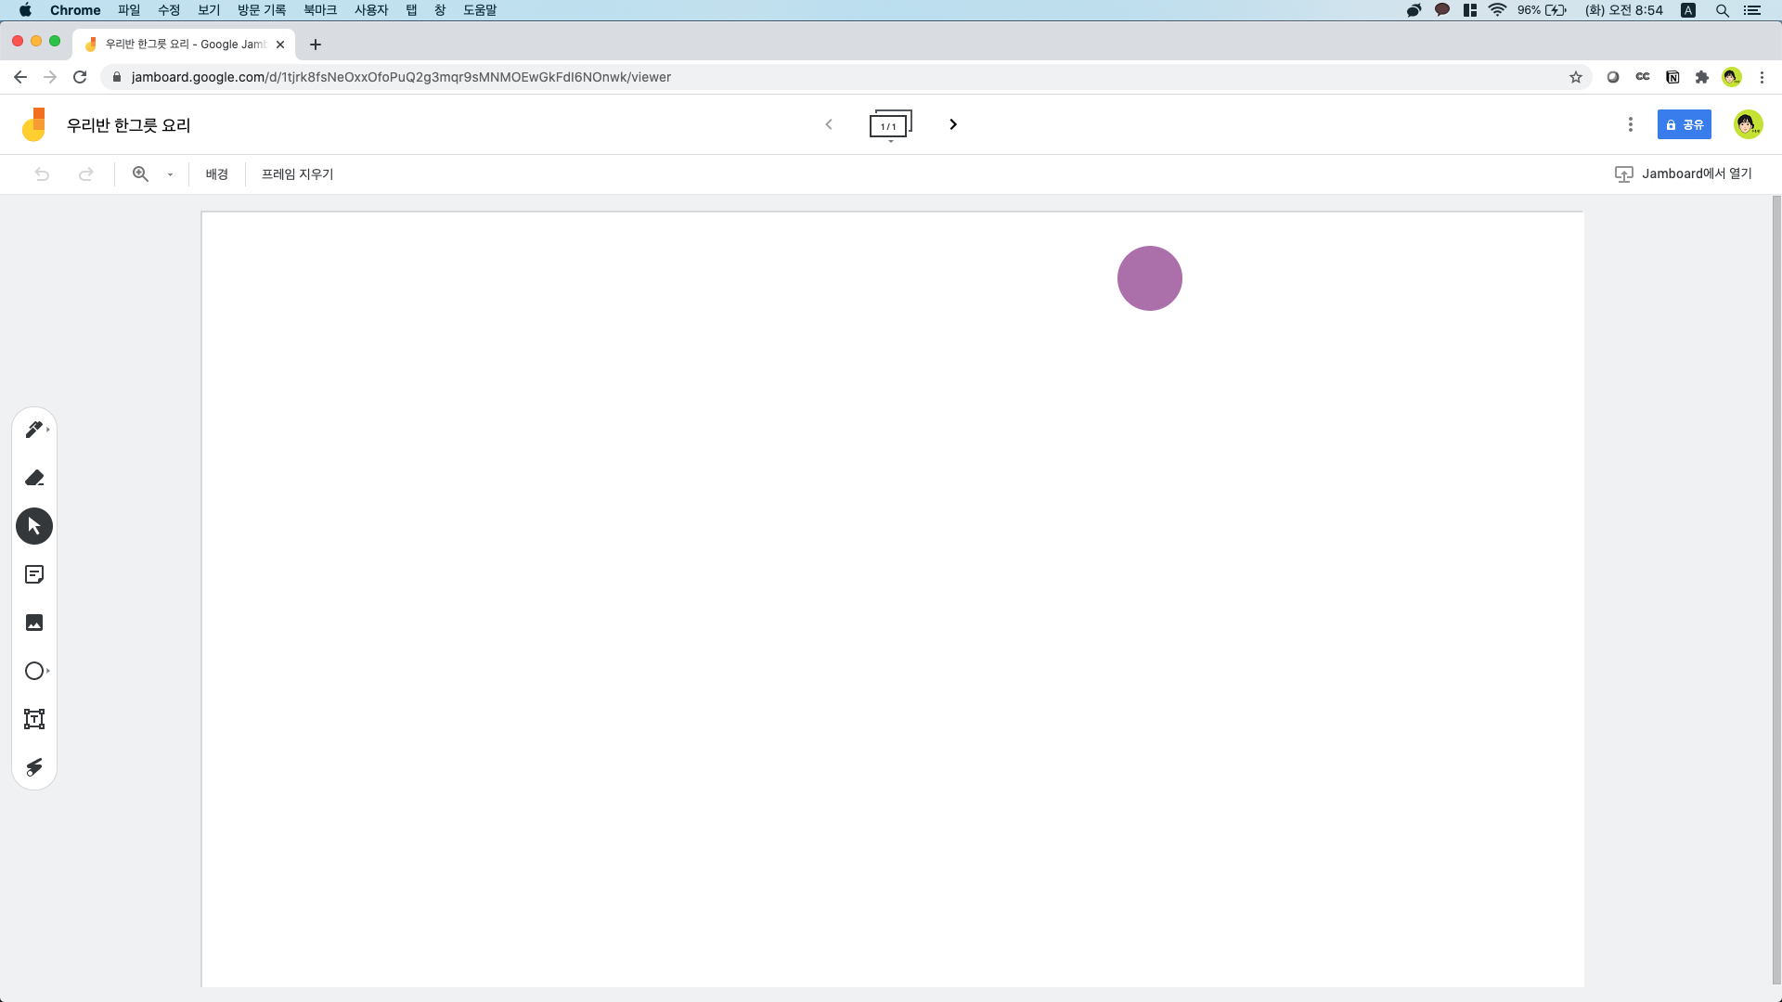
Task: Click the zoom magnifier icon
Action: point(140,173)
